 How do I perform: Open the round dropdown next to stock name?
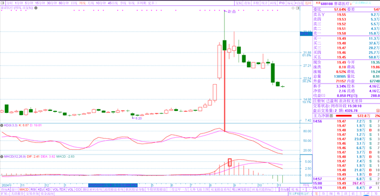point(36,8)
